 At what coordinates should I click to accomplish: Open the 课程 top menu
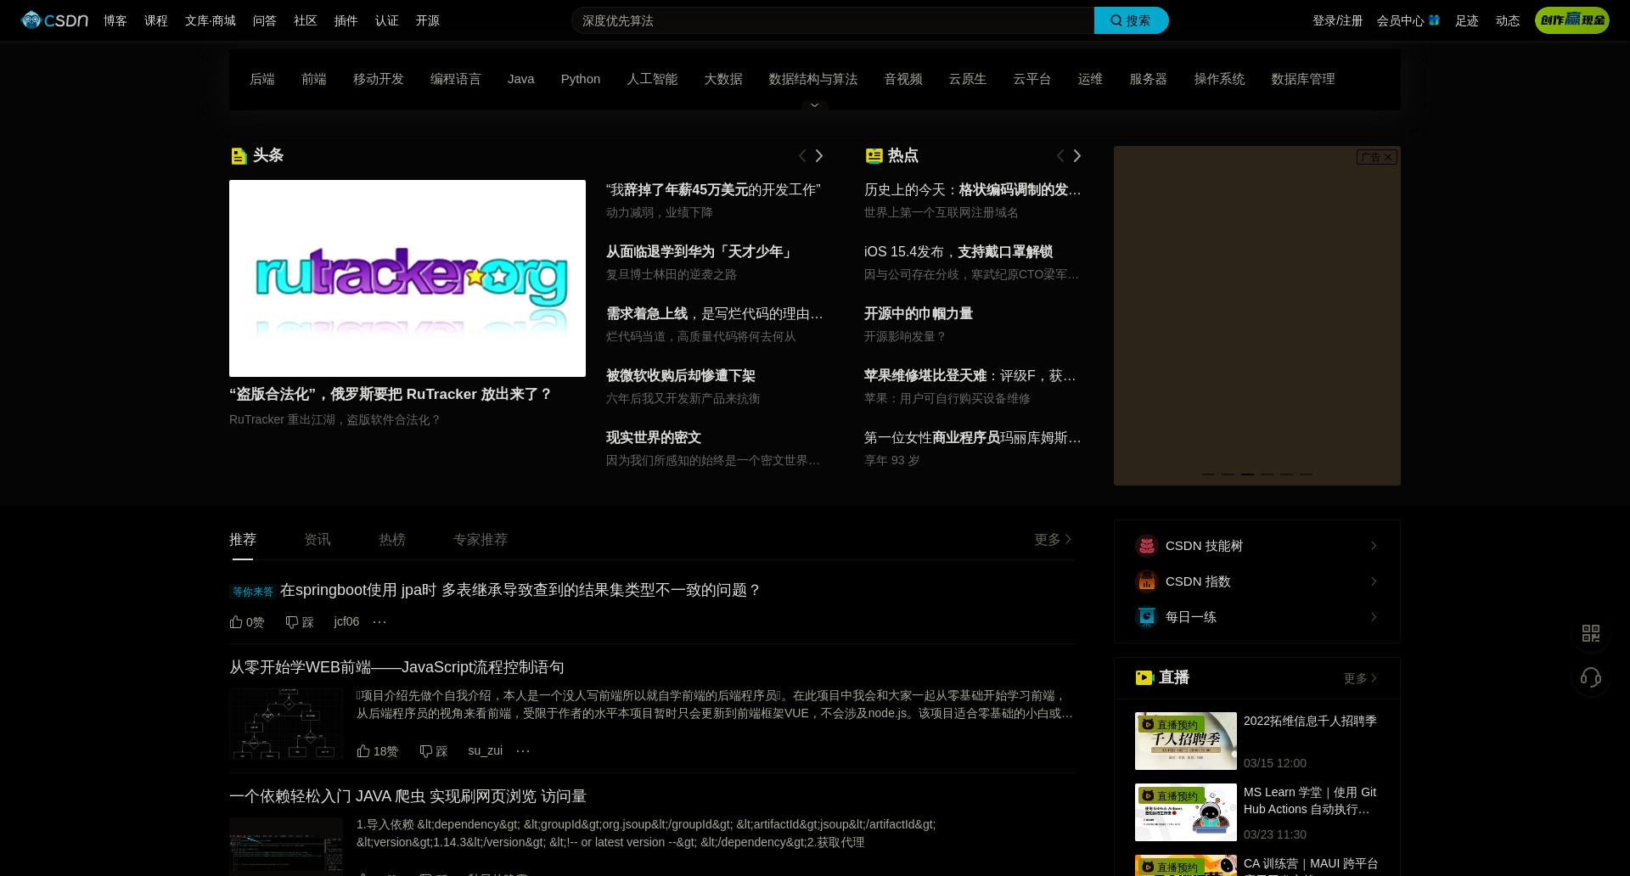tap(156, 20)
